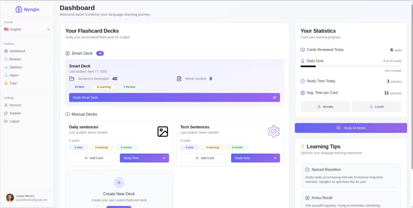This screenshot has height=208, width=413.
Task: Add Card to Tech Sentences deck
Action: pyautogui.click(x=205, y=158)
